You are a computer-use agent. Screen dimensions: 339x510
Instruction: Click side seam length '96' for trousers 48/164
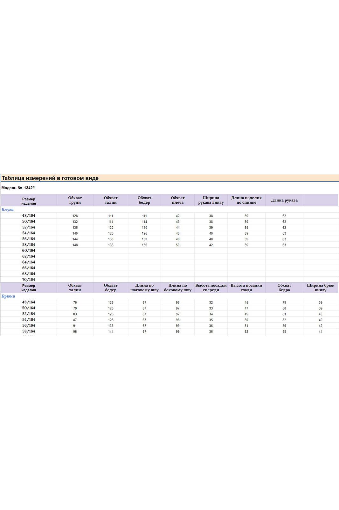tap(178, 302)
